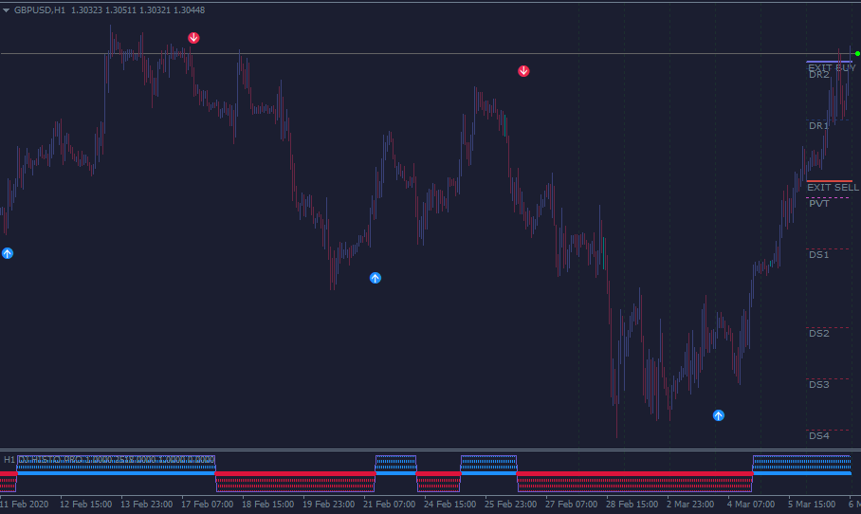Click the DS3 support level label
Image resolution: width=861 pixels, height=514 pixels.
tap(818, 385)
